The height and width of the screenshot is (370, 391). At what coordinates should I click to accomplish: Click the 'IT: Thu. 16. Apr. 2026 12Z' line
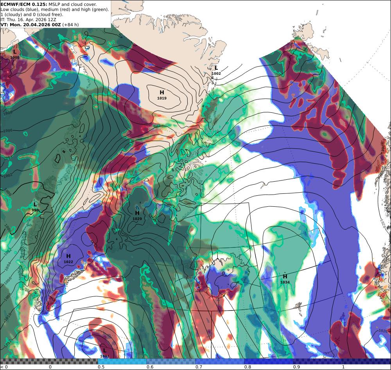pos(28,20)
